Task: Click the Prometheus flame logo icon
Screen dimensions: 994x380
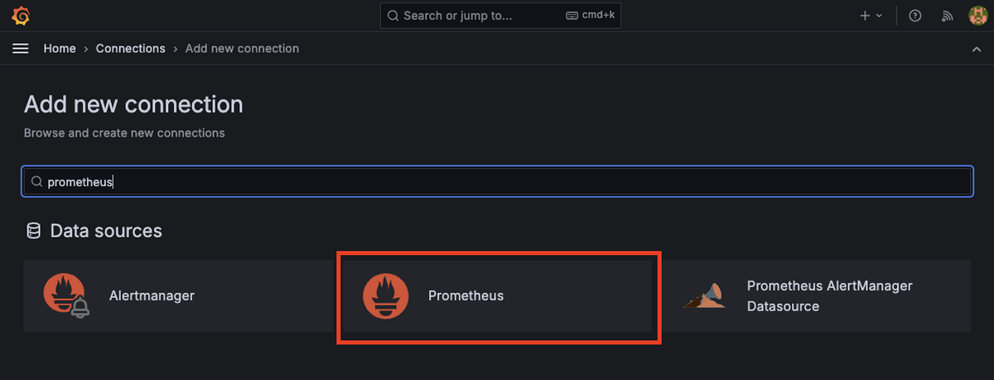Action: [x=386, y=296]
